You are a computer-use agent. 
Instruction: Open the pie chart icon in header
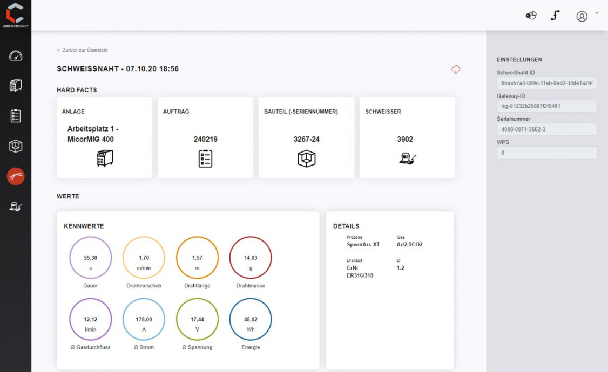point(531,16)
